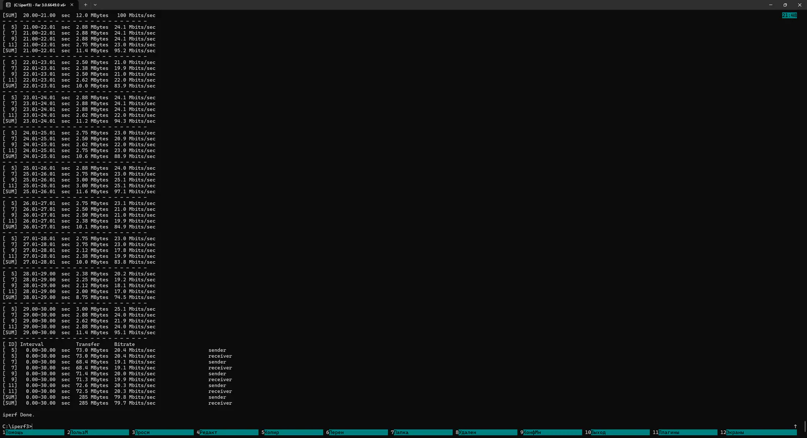Click the "17.8 Mbits/sec" bitrate value
Viewport: 807px width, 438px height.
click(x=135, y=250)
